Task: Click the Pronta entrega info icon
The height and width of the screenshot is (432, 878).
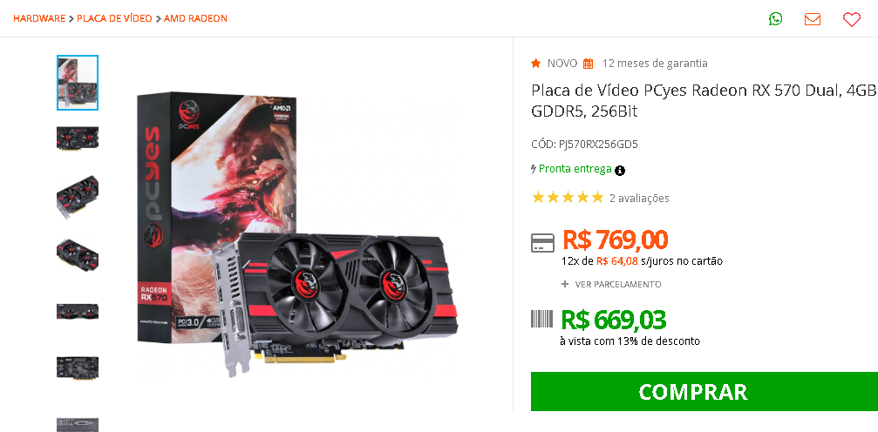Action: point(619,171)
